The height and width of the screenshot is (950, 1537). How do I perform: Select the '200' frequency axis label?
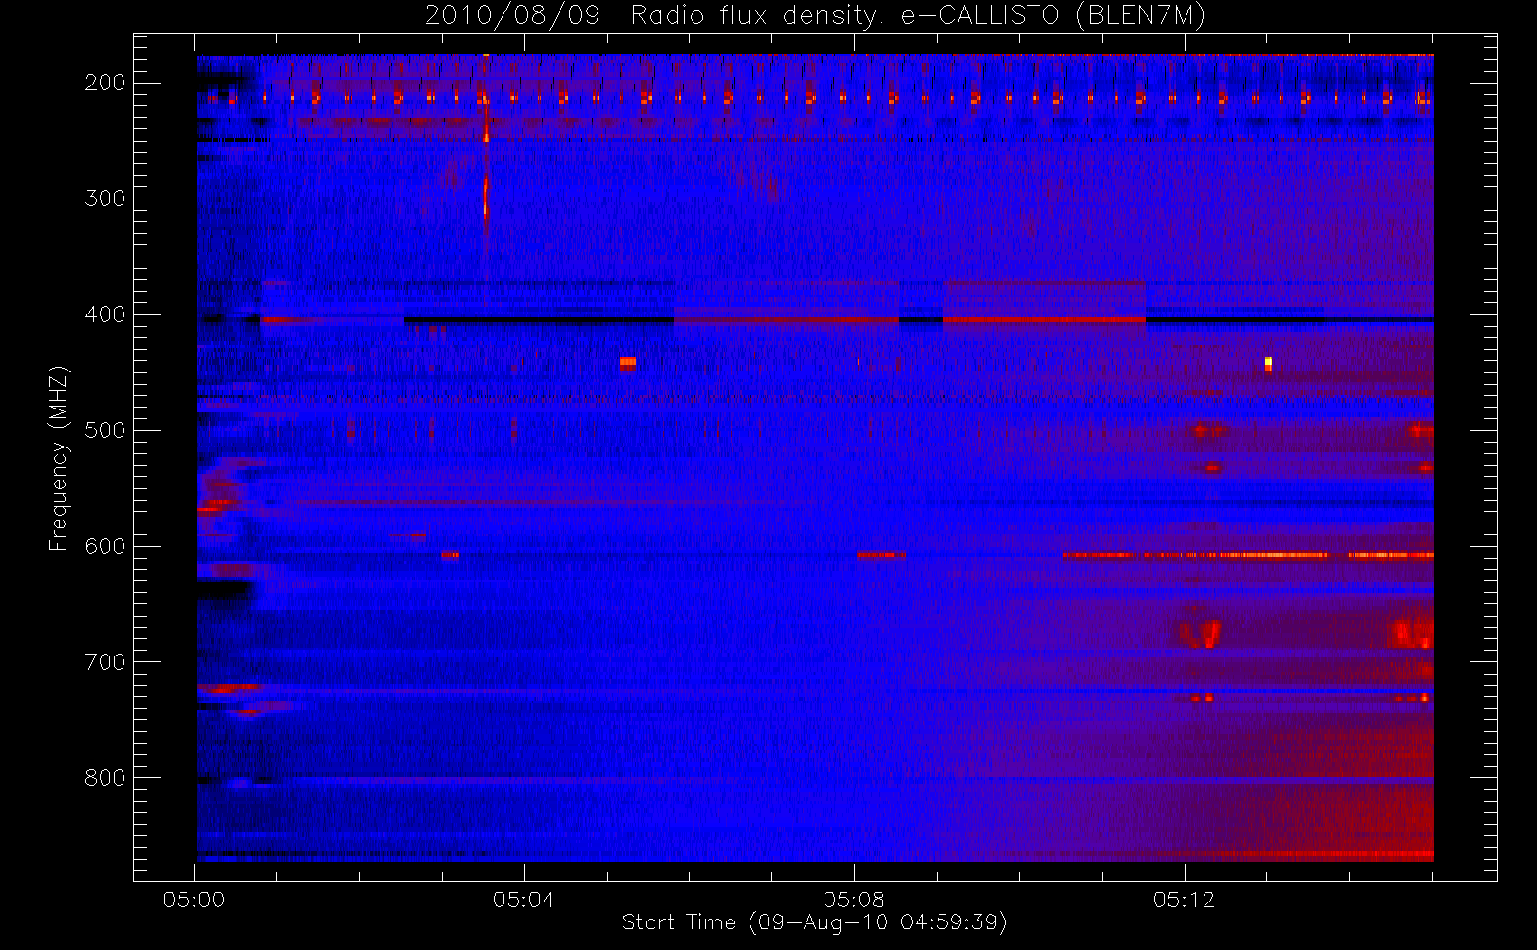[x=105, y=83]
